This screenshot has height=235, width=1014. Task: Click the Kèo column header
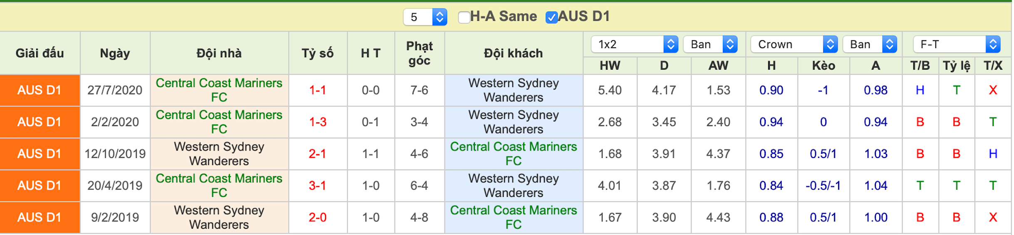824,65
